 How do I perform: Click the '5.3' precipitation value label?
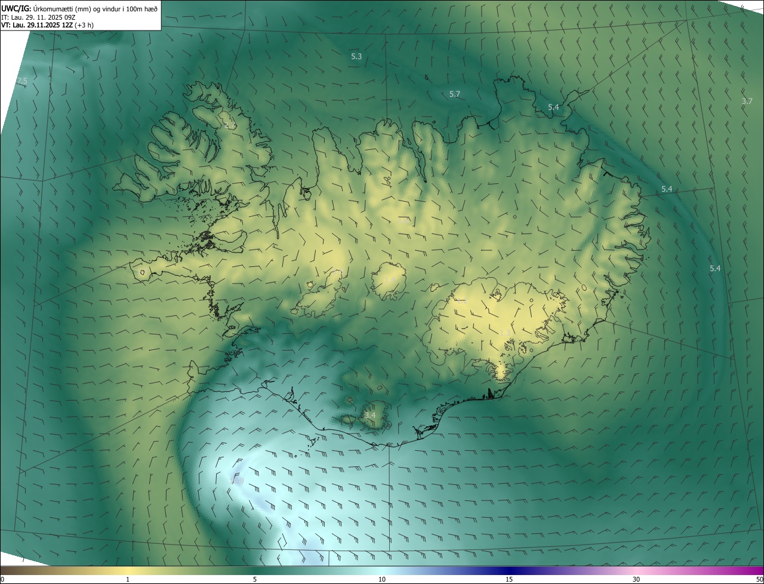click(x=356, y=56)
